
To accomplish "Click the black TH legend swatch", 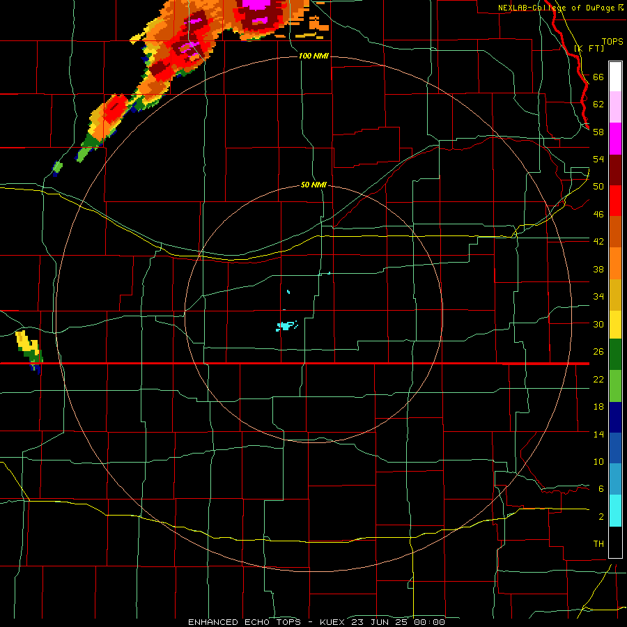I will 615,542.
